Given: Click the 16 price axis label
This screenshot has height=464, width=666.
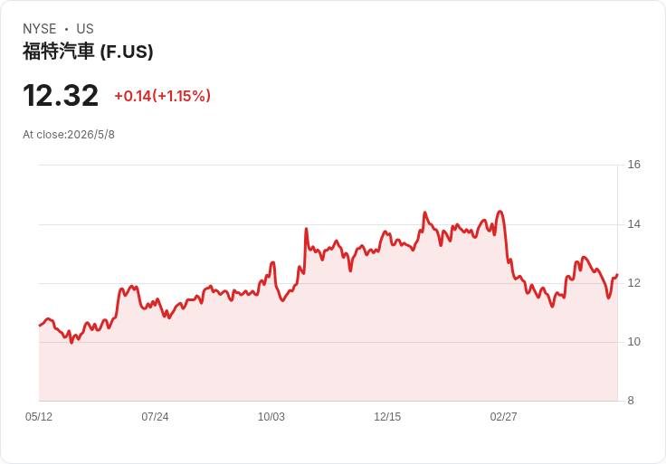Looking at the screenshot, I should (633, 165).
